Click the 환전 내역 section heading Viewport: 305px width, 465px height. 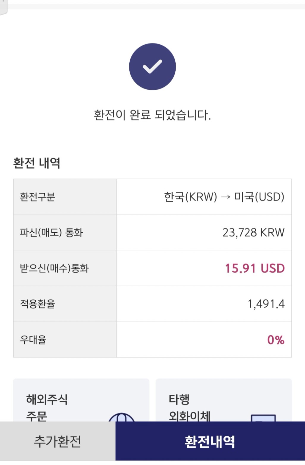pyautogui.click(x=37, y=163)
